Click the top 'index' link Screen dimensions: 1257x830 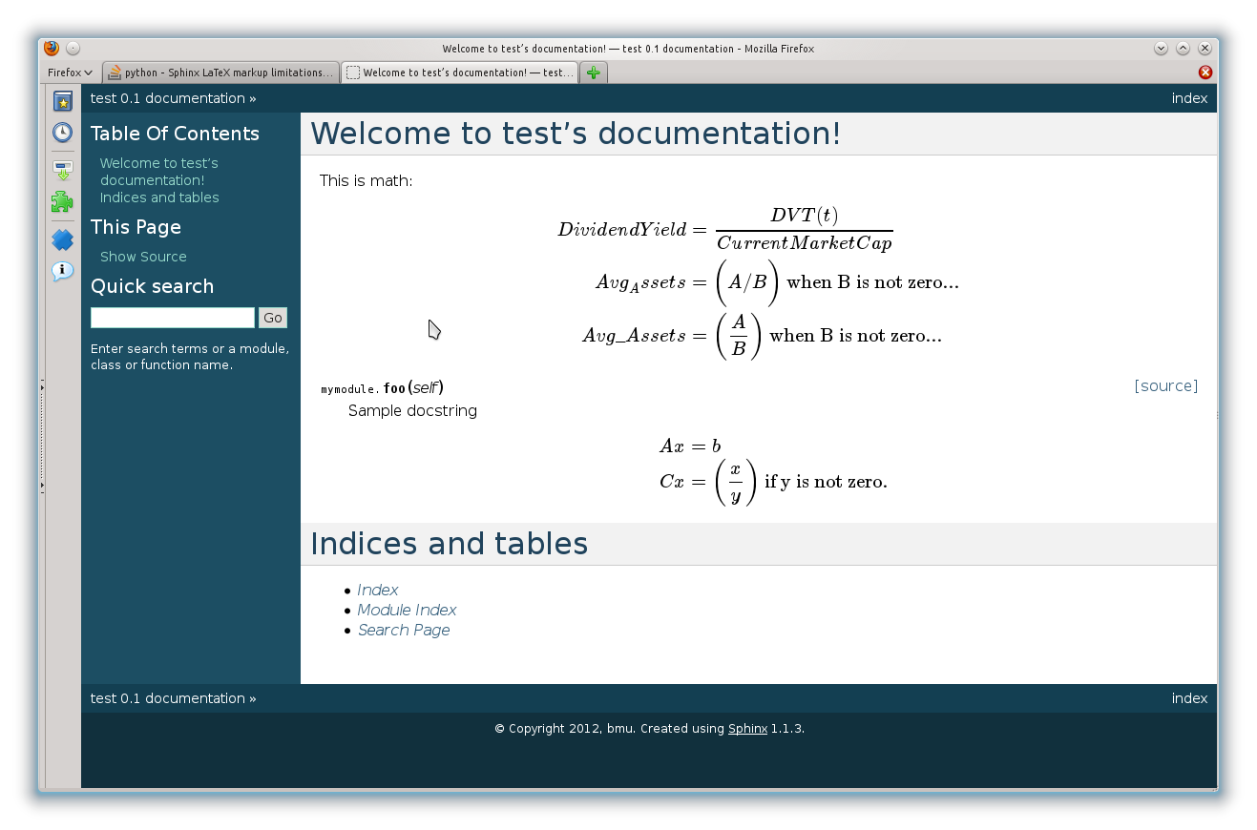click(1189, 98)
